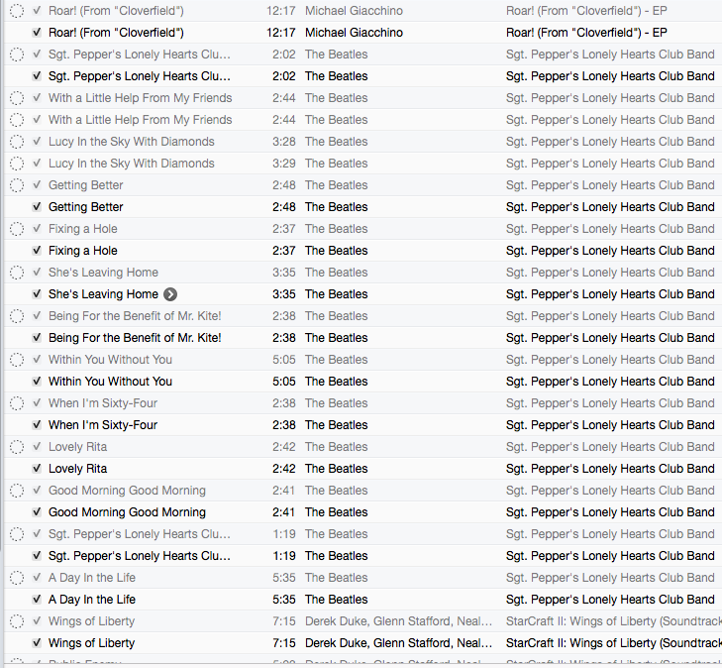Select the greyed Good Morning Good Morning title
The width and height of the screenshot is (722, 668).
[x=127, y=491]
